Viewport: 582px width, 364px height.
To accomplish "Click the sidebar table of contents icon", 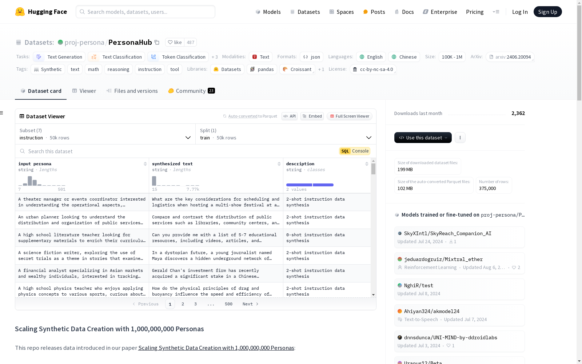I will pos(2,113).
